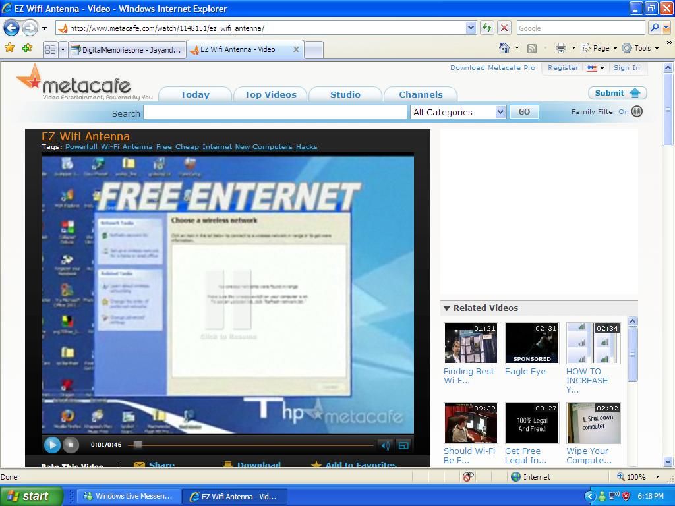This screenshot has height=506, width=675.
Task: Click Wipe Your Compute... link
Action: coord(589,456)
